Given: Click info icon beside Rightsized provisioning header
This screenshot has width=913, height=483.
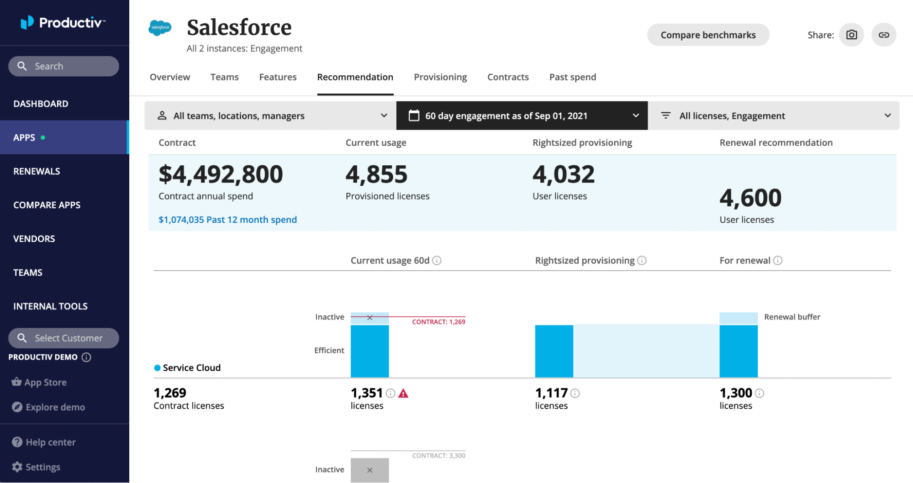Looking at the screenshot, I should pyautogui.click(x=642, y=261).
